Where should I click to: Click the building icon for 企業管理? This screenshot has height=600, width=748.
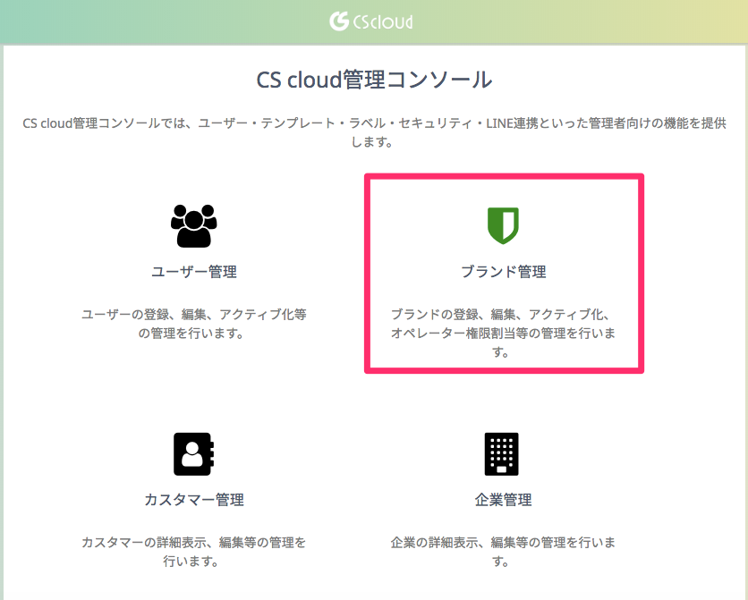[x=501, y=453]
